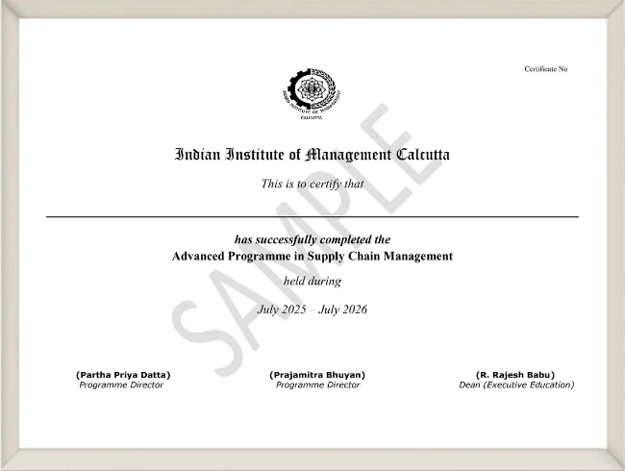Click 'Programme Director' under Partha Priya Datta
The width and height of the screenshot is (625, 471).
pyautogui.click(x=121, y=384)
